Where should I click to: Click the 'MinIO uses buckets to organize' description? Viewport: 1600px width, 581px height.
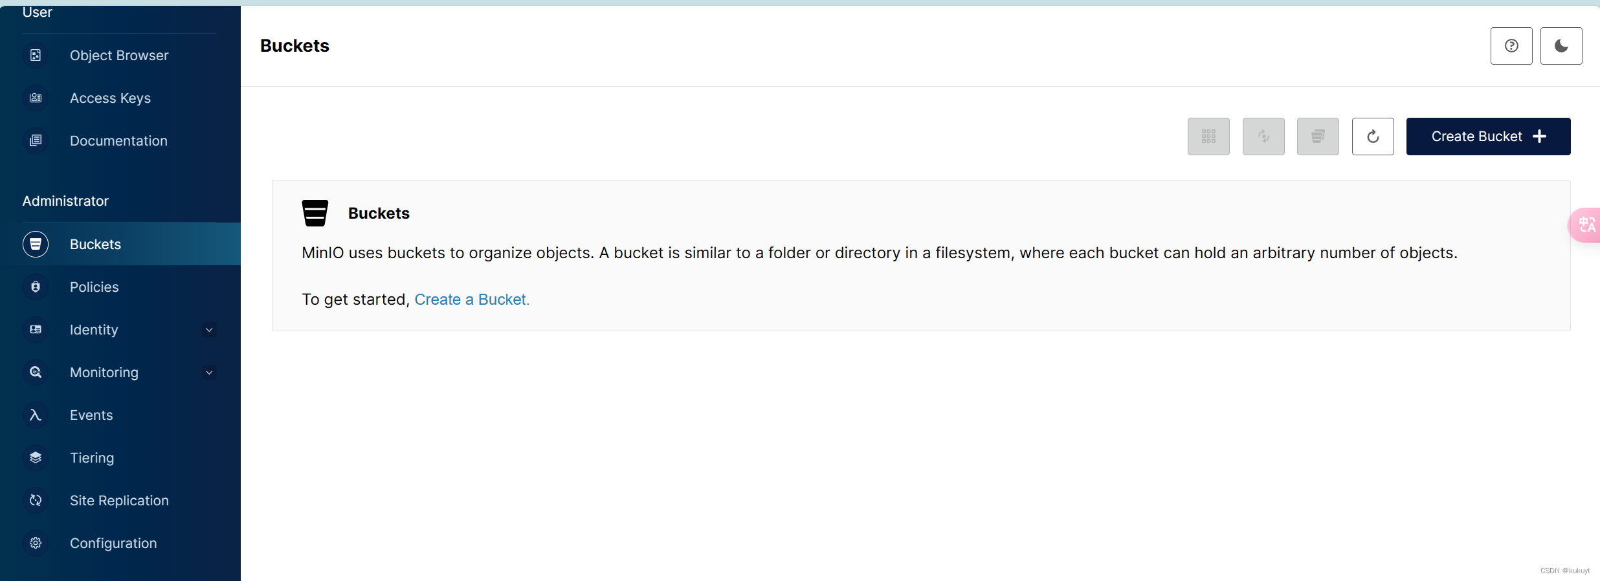(x=880, y=253)
